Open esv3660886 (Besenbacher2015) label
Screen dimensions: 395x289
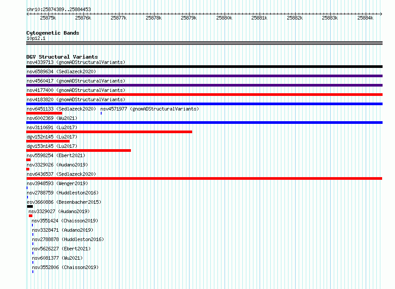64,202
